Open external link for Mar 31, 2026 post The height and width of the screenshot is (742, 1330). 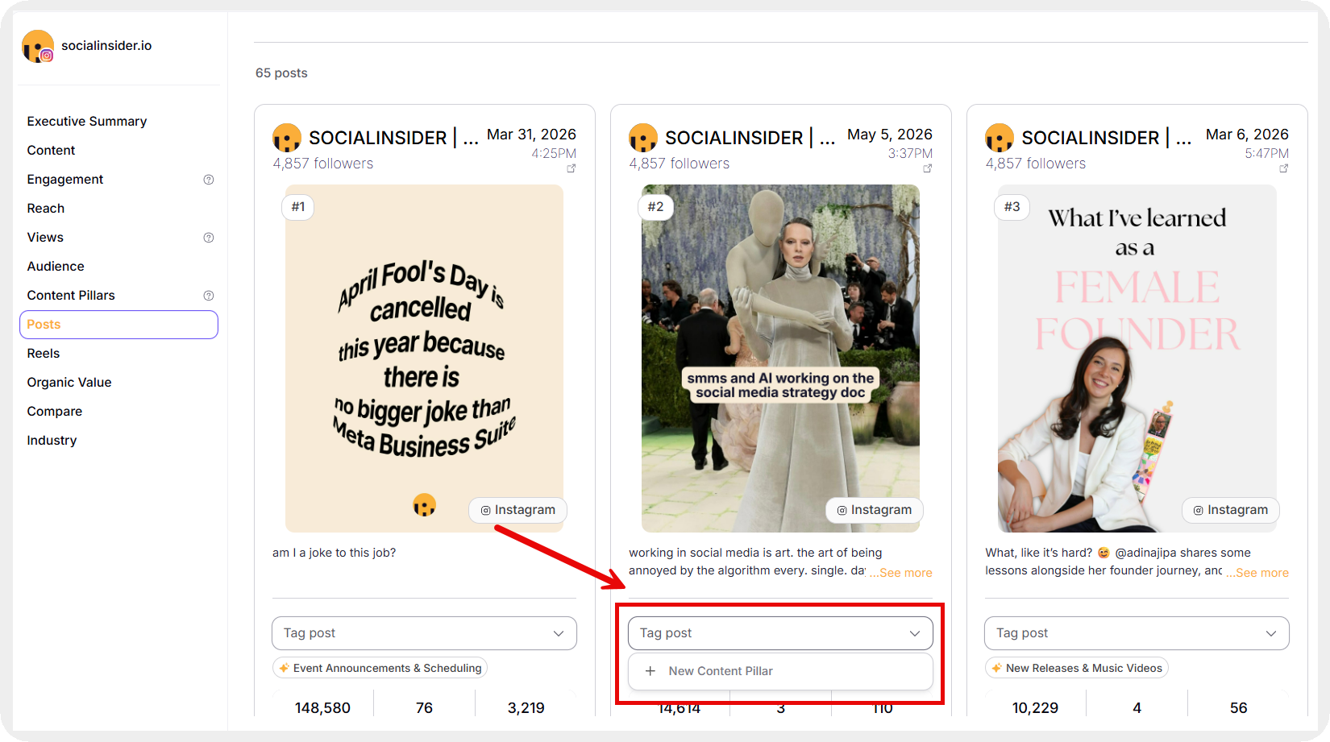click(x=571, y=168)
